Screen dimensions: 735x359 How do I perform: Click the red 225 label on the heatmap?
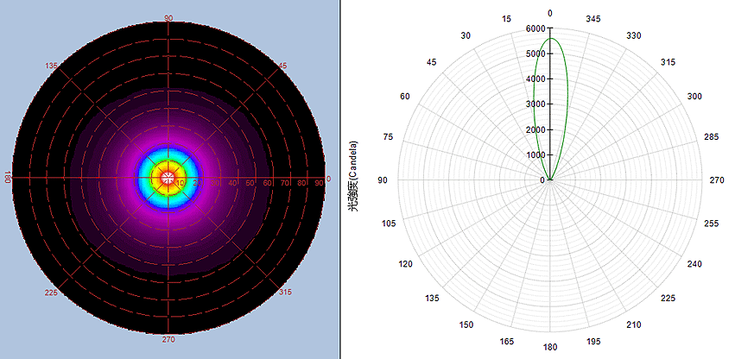(x=51, y=293)
